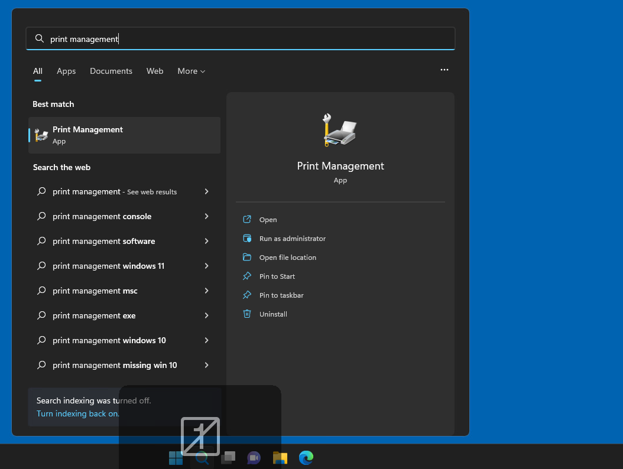623x469 pixels.
Task: Click the Uninstall trash icon
Action: pos(246,314)
